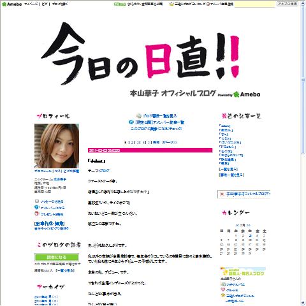The width and height of the screenshot is (306, 306).
Task: Open ピグ link in the top bar
Action: click(45, 4)
